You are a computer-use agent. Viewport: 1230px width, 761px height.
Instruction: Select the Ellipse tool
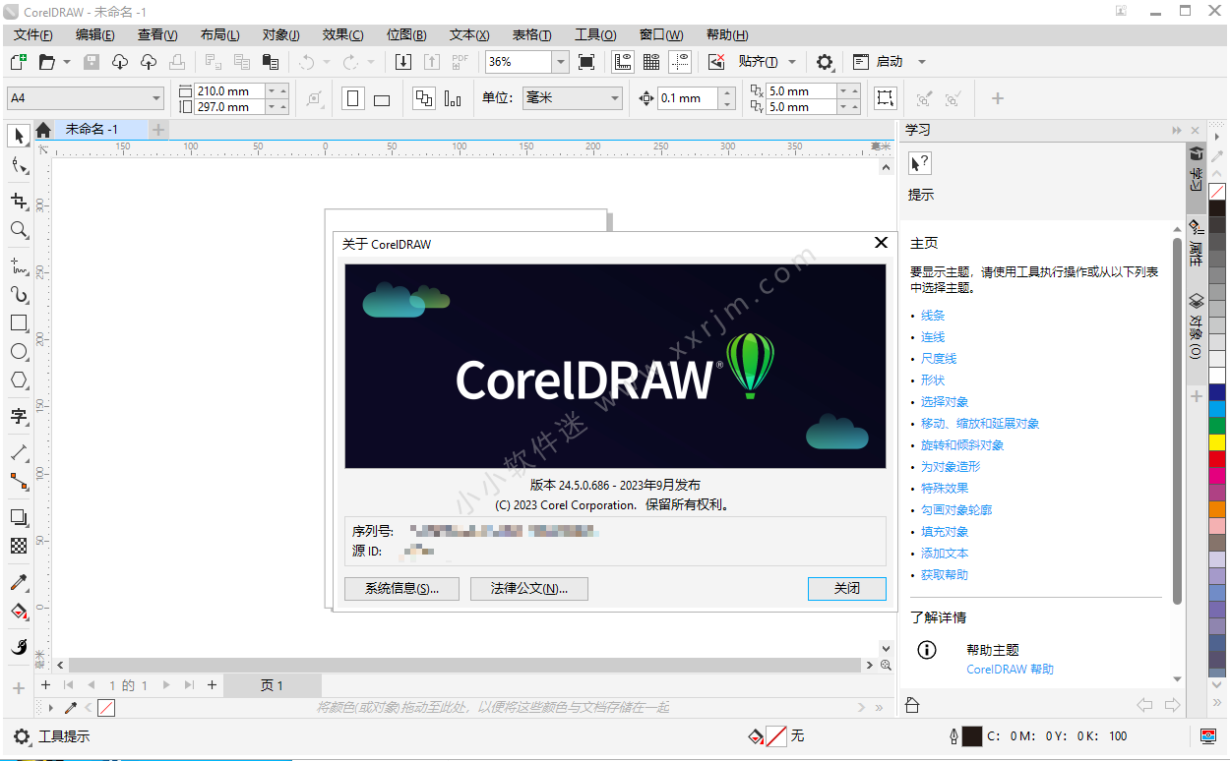tap(19, 351)
